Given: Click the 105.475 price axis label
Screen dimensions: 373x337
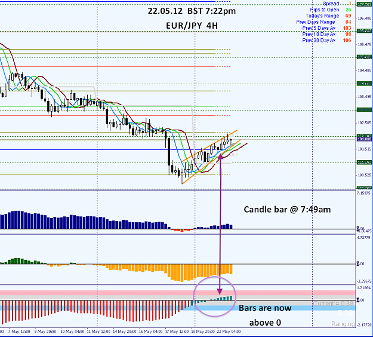Looking at the screenshot, I should coord(365,45).
